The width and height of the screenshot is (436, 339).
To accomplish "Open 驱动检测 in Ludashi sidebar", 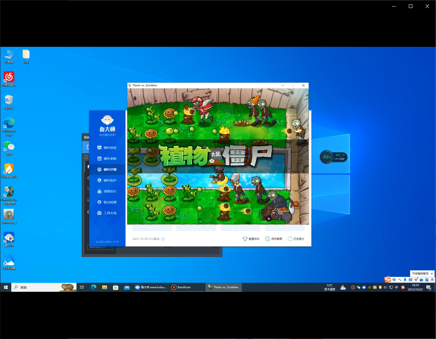I will click(107, 202).
